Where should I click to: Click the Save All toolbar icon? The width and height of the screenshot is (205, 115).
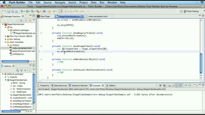12,11
